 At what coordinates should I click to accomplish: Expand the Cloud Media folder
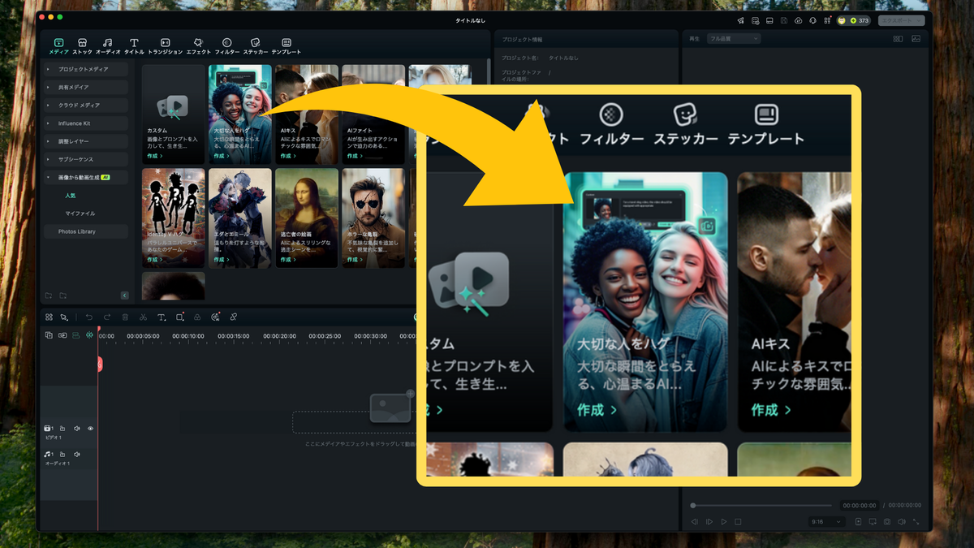click(x=85, y=105)
